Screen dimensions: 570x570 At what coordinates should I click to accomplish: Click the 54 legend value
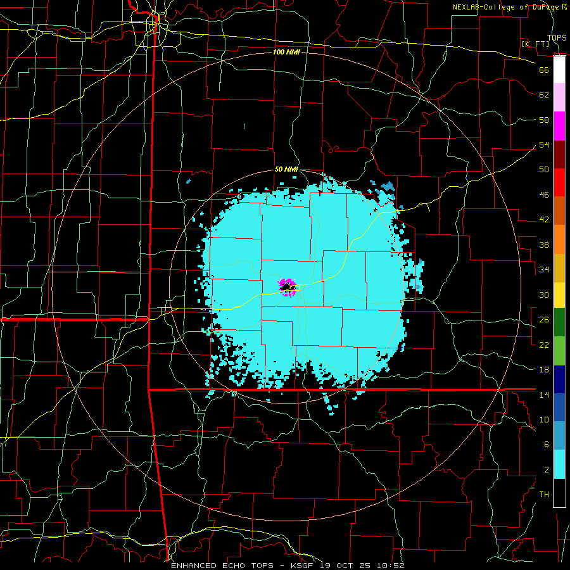coord(544,144)
